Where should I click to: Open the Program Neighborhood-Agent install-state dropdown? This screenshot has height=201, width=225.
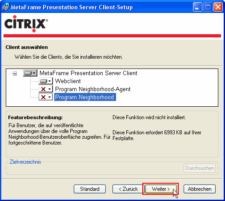(x=46, y=89)
